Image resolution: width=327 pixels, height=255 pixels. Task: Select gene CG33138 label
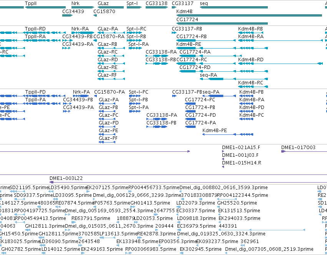156,3
